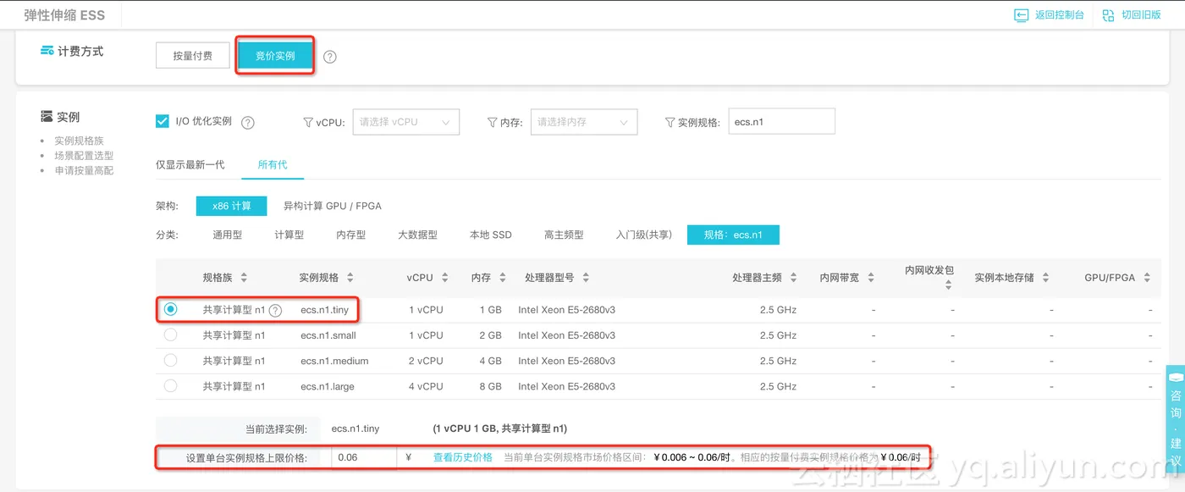Image resolution: width=1185 pixels, height=492 pixels.
Task: Sort table by 规格族 column arrows
Action: pyautogui.click(x=244, y=278)
